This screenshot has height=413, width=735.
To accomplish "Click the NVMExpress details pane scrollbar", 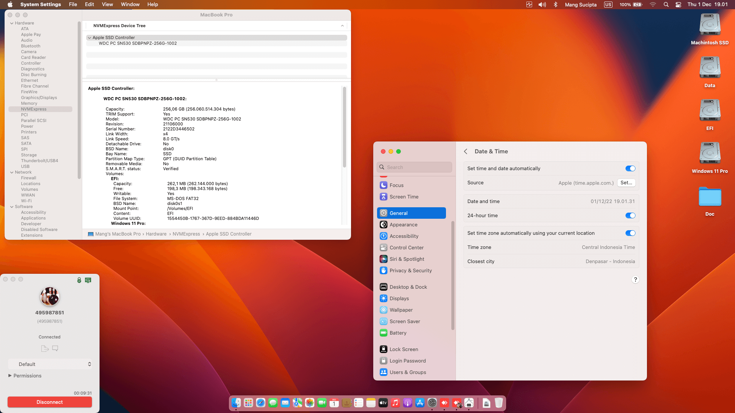I will pos(345,127).
